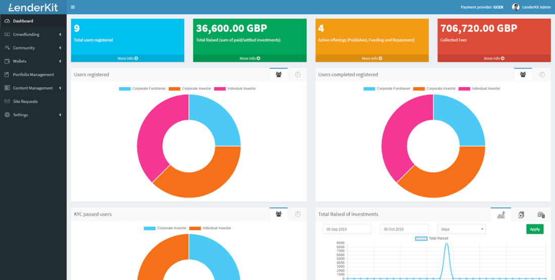Click the Dashboard gauge icon
555x280 pixels.
pyautogui.click(x=7, y=21)
